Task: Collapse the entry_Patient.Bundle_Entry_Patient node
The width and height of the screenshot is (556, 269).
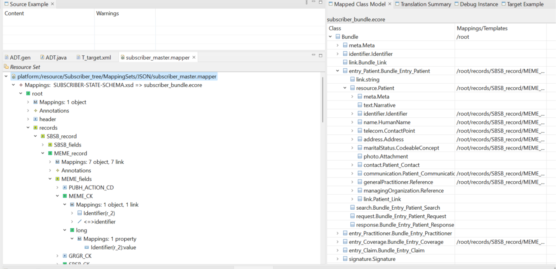Action: 337,70
